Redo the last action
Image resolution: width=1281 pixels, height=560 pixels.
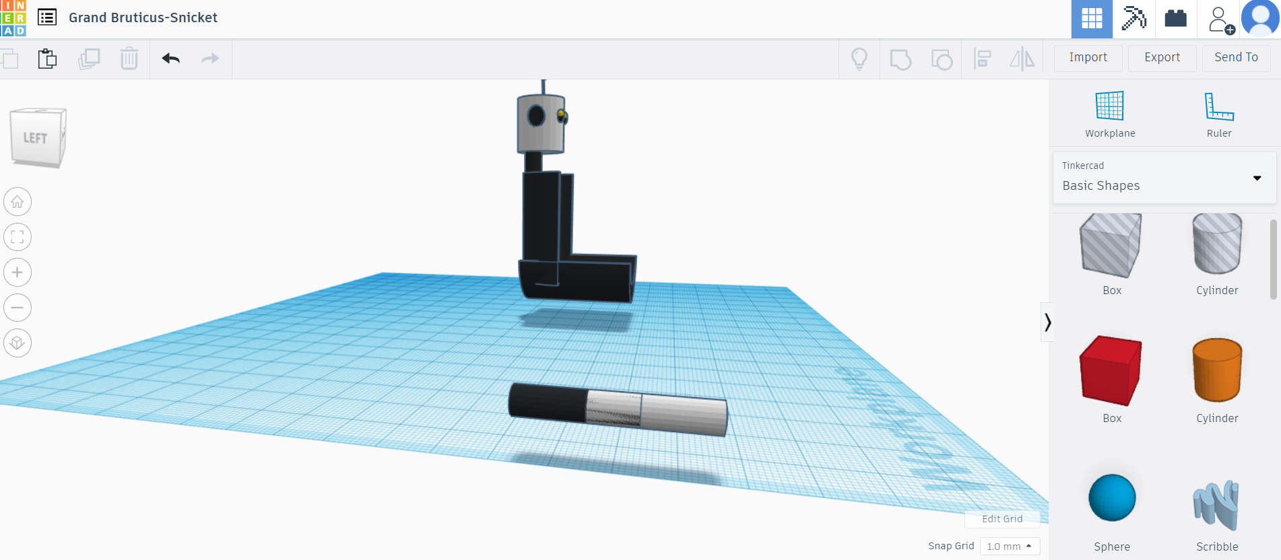click(210, 59)
